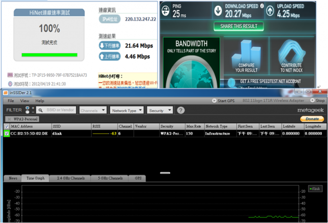Image resolution: width=328 pixels, height=223 pixels.
Task: Open the GPS tab
Action: pos(138,179)
